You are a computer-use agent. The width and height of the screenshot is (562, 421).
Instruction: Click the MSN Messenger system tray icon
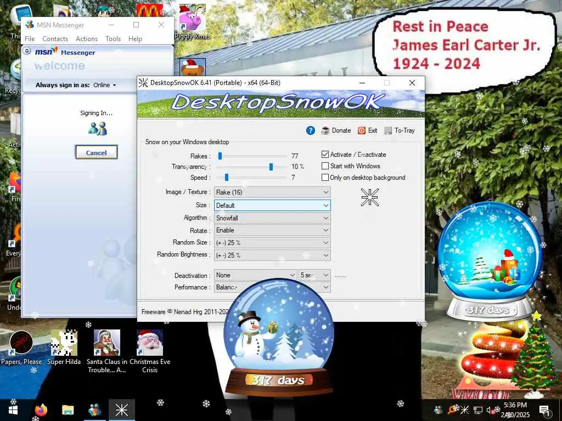438,410
